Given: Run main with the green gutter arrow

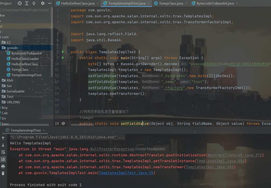Looking at the screenshot, I should point(63,58).
